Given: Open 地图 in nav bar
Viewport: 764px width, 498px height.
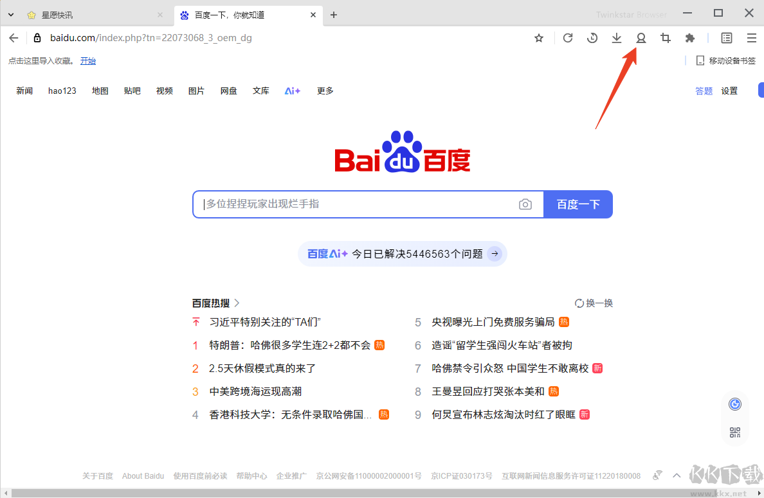Looking at the screenshot, I should coord(100,91).
